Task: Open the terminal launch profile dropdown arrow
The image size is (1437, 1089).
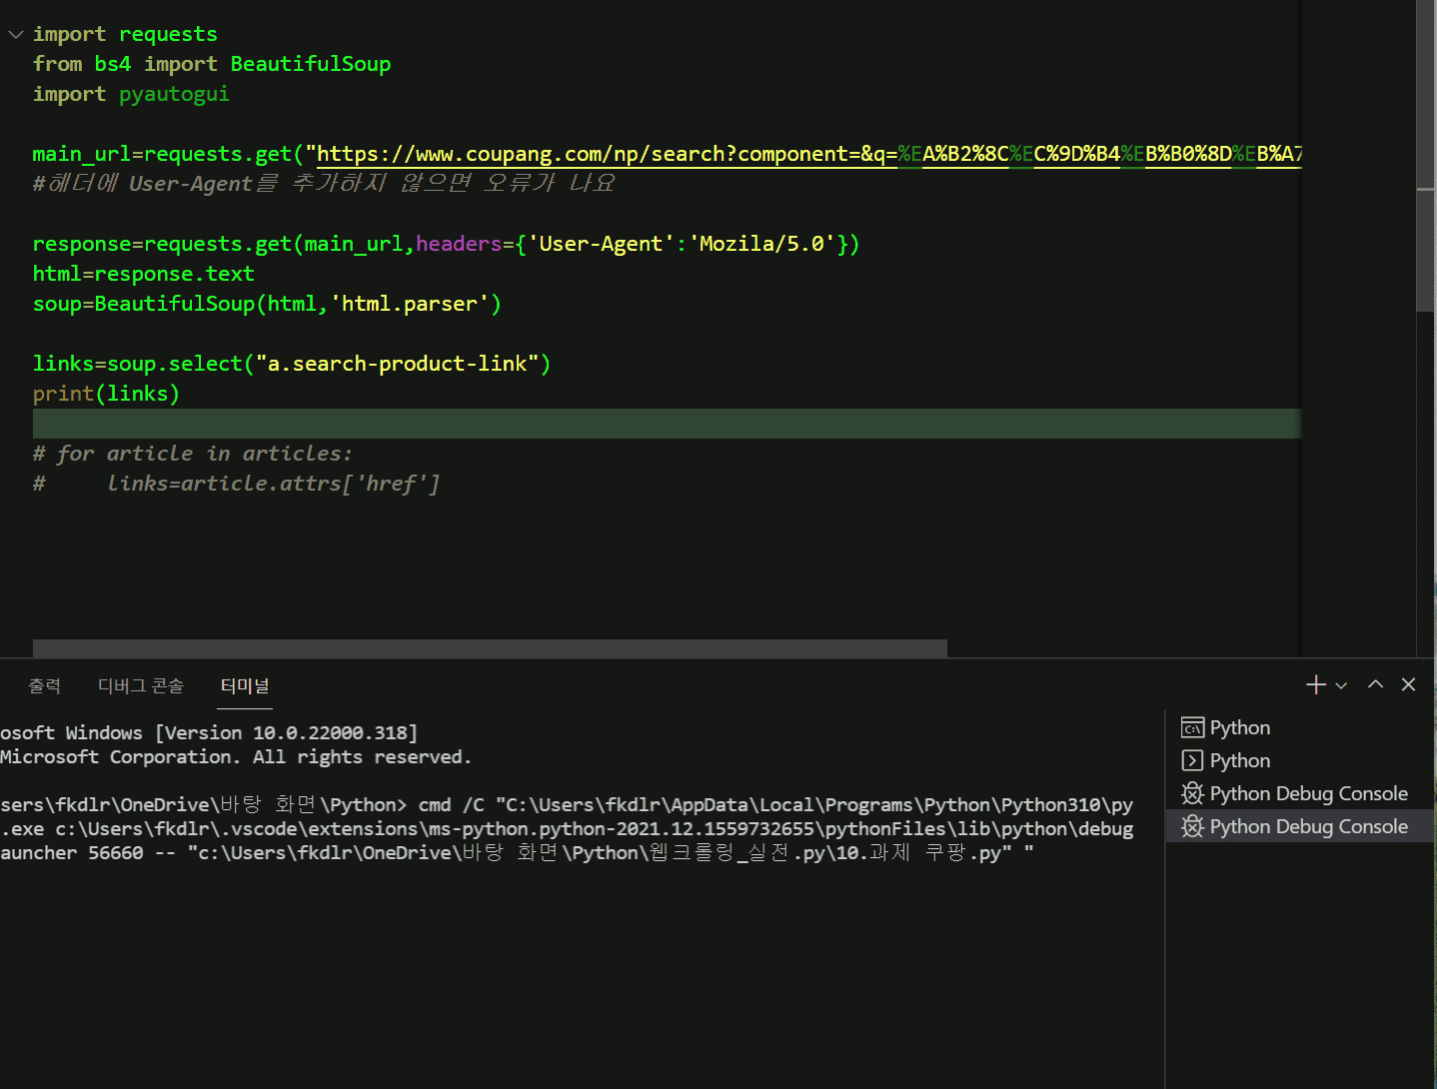Action: 1341,685
